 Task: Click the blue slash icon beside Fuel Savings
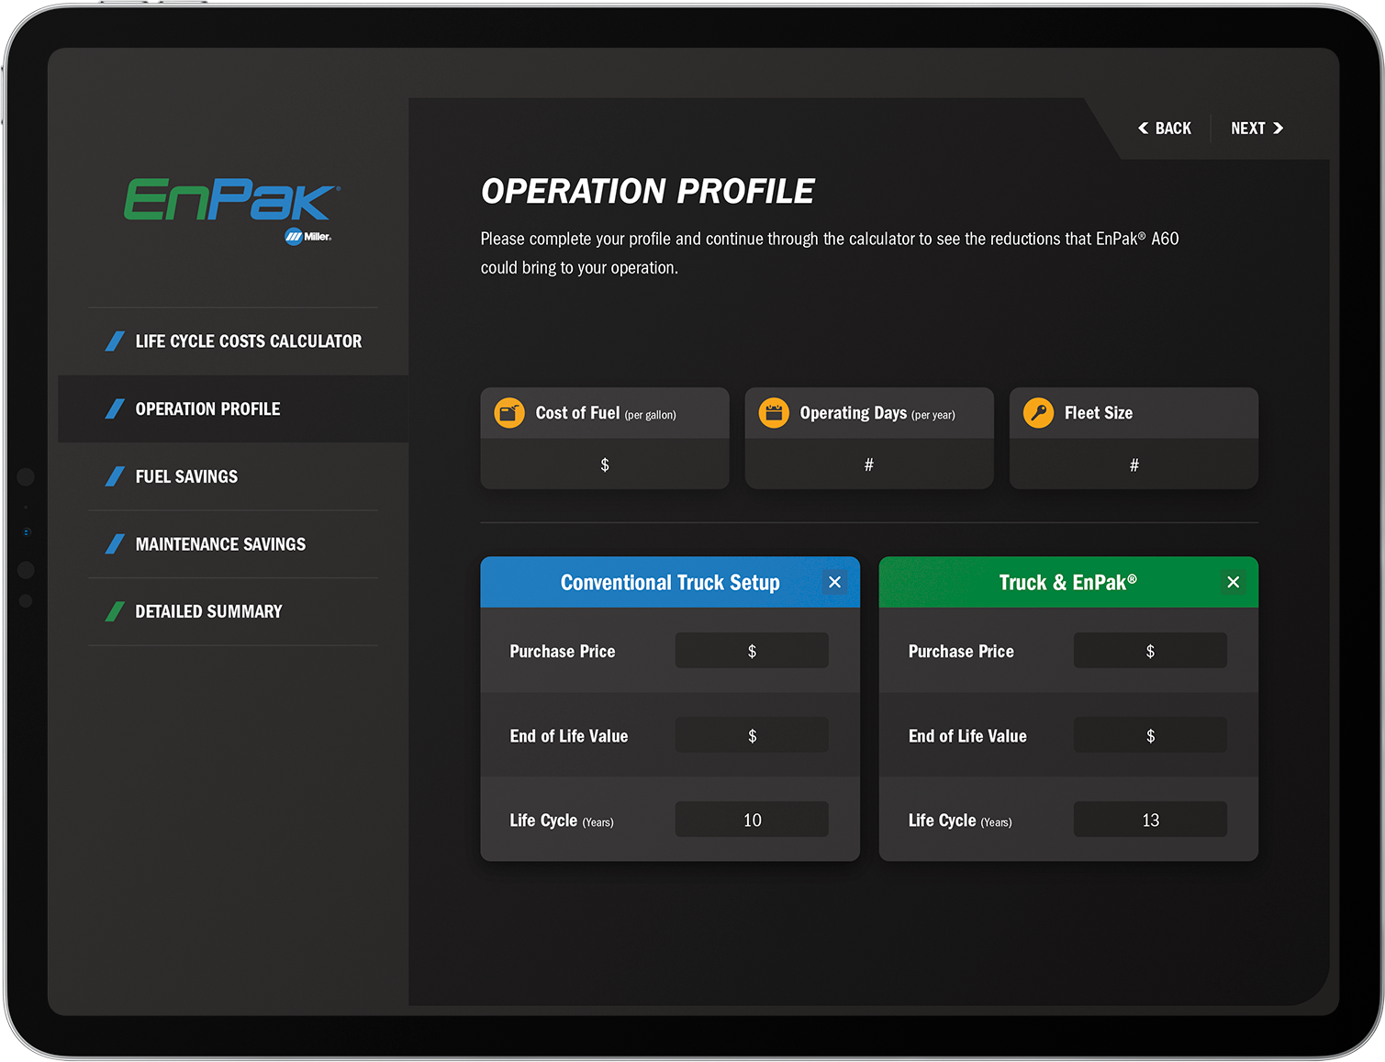[x=115, y=476]
